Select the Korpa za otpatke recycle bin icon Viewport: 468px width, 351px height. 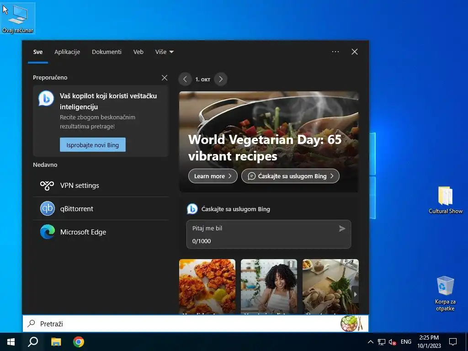click(x=445, y=294)
